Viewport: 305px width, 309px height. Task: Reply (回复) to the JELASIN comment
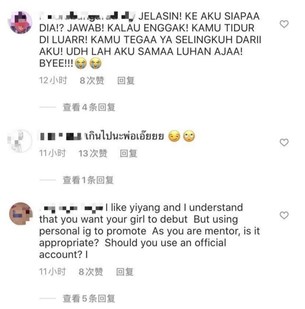point(126,81)
